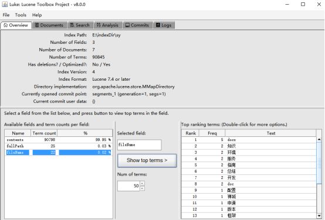Sort fields by the Name column header
The image size is (325, 220).
(18, 133)
